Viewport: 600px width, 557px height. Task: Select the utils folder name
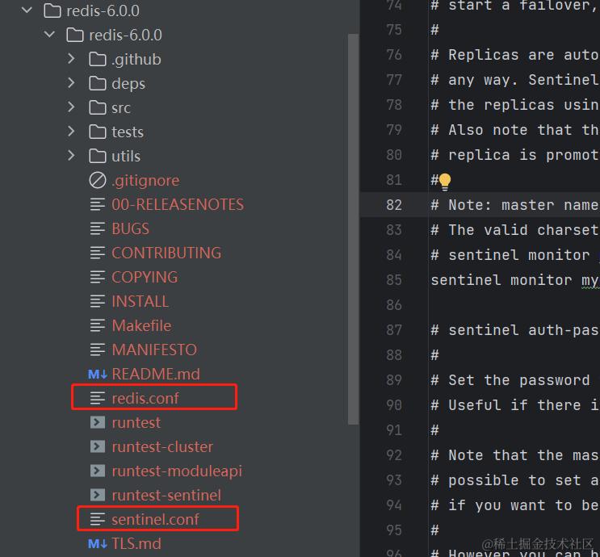coord(126,156)
